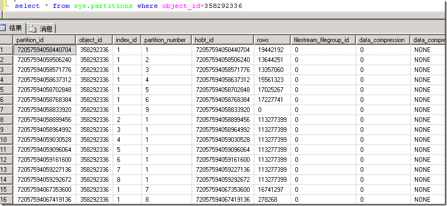Select row header number 16
Image resolution: width=447 pixels, height=206 pixels.
(x=6, y=200)
